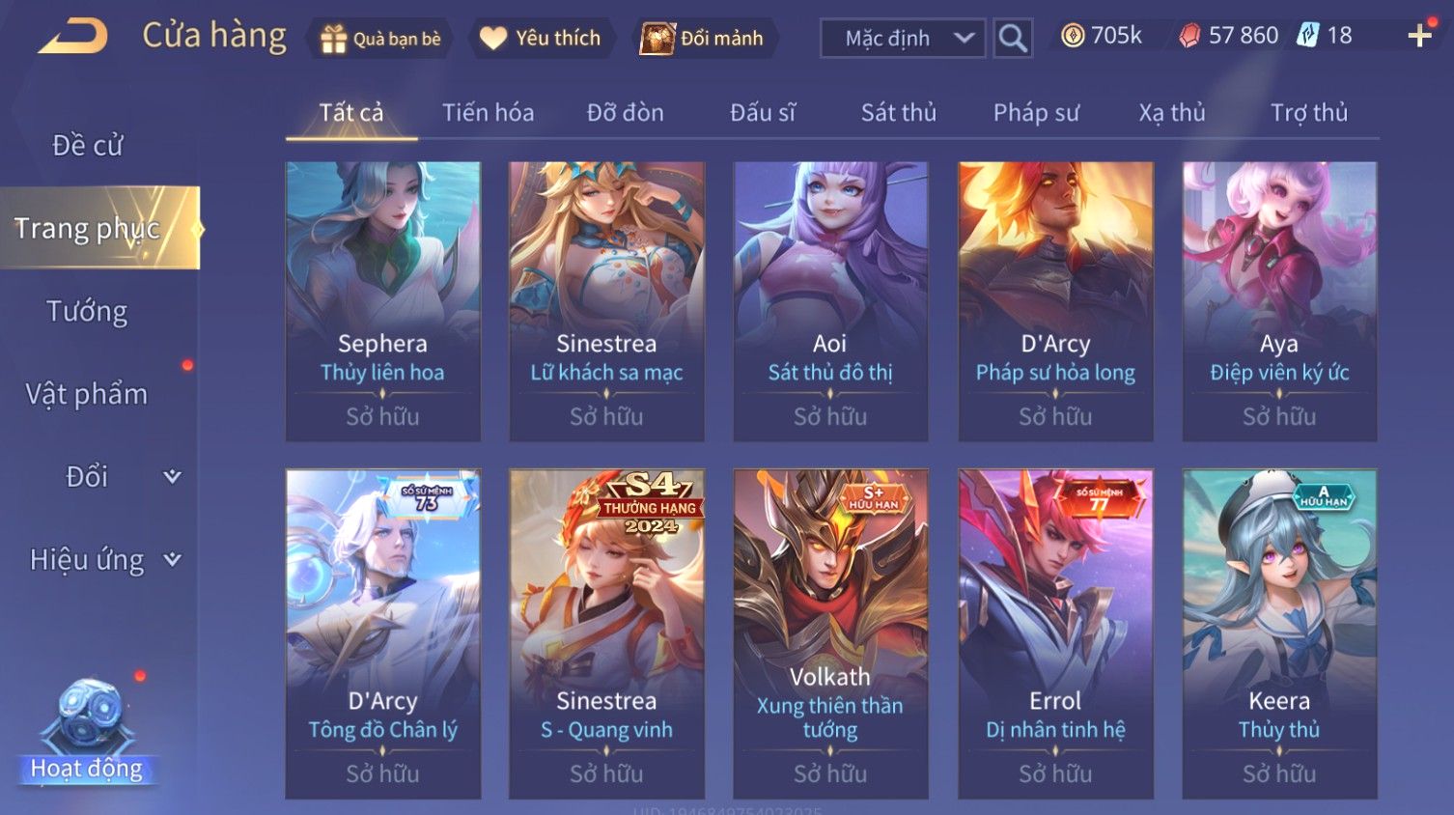Tap the back arrow icon
Screen dimensions: 1454x815
click(x=73, y=37)
